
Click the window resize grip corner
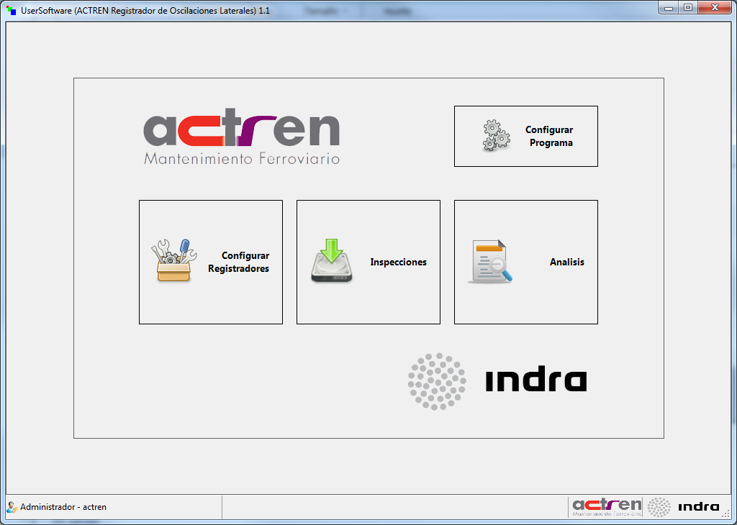pos(725,513)
